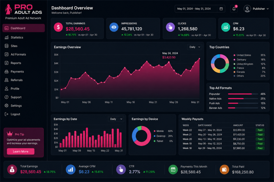Screen dimensions: 274x182
Task: Click the Top Countries donut chart
Action: tap(220, 63)
